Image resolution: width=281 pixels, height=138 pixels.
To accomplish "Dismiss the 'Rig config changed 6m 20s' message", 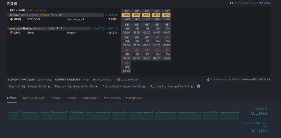I will tap(192, 87).
